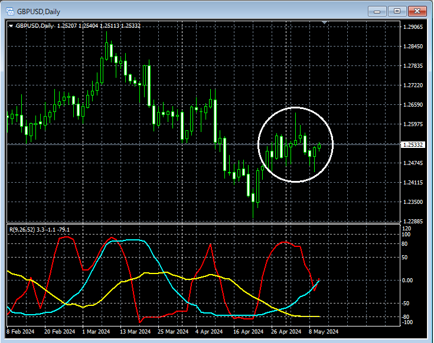Click the indicator scale value 120

point(407,229)
